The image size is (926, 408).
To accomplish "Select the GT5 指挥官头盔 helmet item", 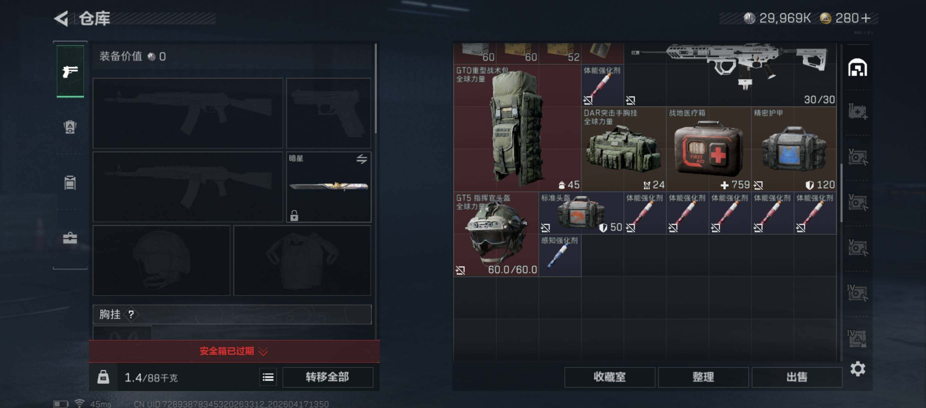I will click(x=496, y=234).
